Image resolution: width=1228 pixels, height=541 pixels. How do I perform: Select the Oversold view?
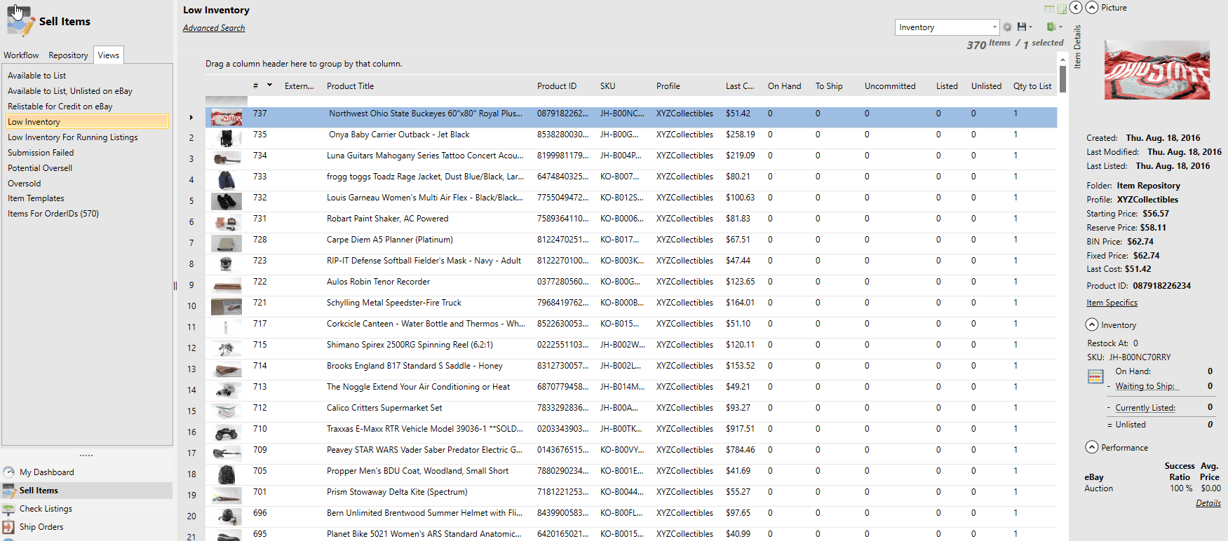(25, 184)
